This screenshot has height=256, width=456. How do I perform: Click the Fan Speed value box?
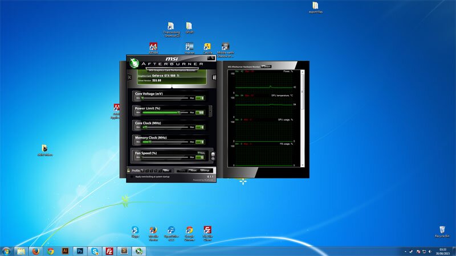click(200, 158)
